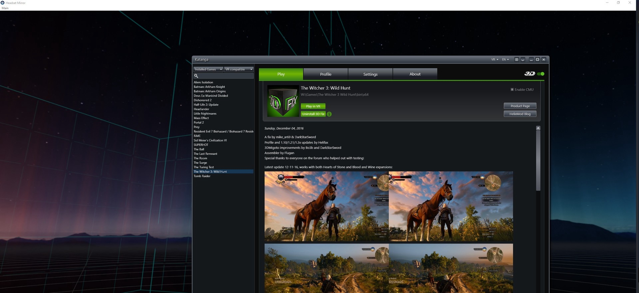
Task: Switch to the Profile tab
Action: pyautogui.click(x=325, y=74)
